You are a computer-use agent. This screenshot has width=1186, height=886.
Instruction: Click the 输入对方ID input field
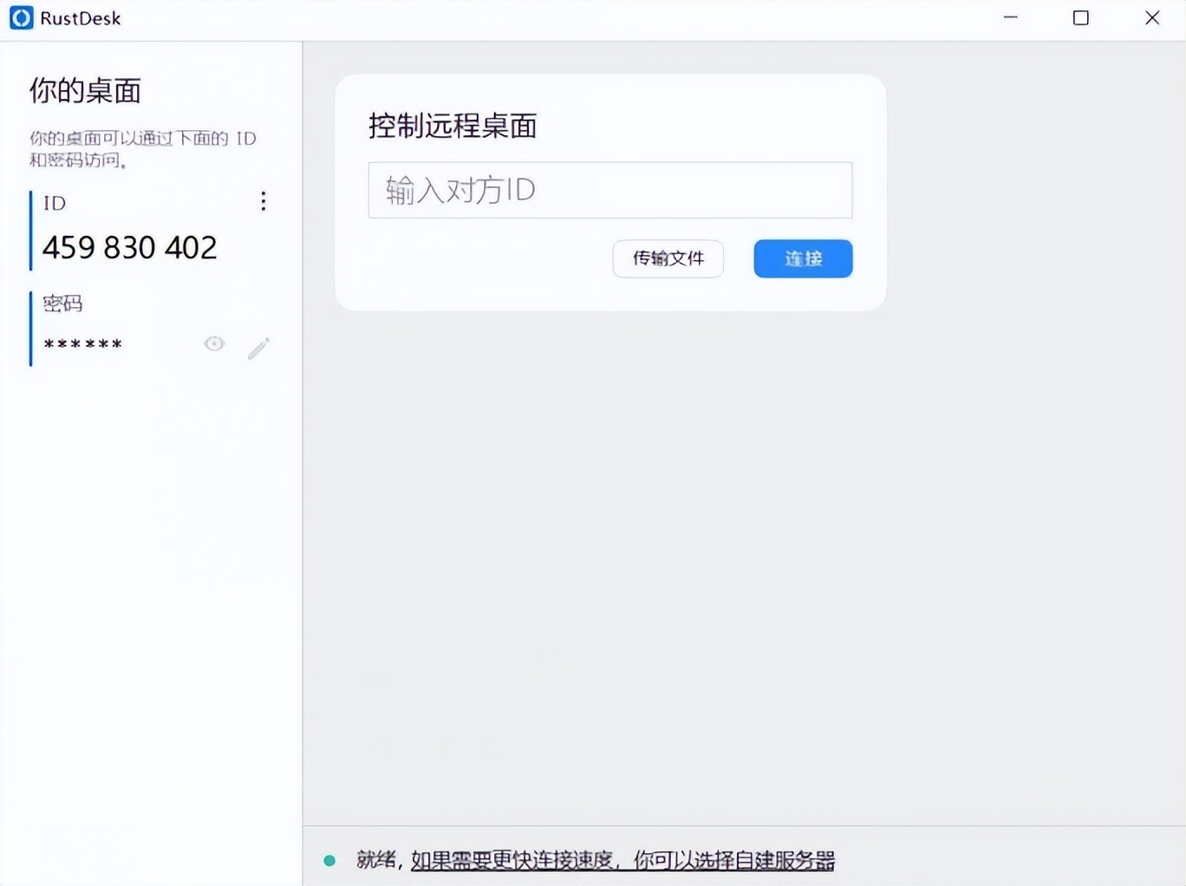609,190
